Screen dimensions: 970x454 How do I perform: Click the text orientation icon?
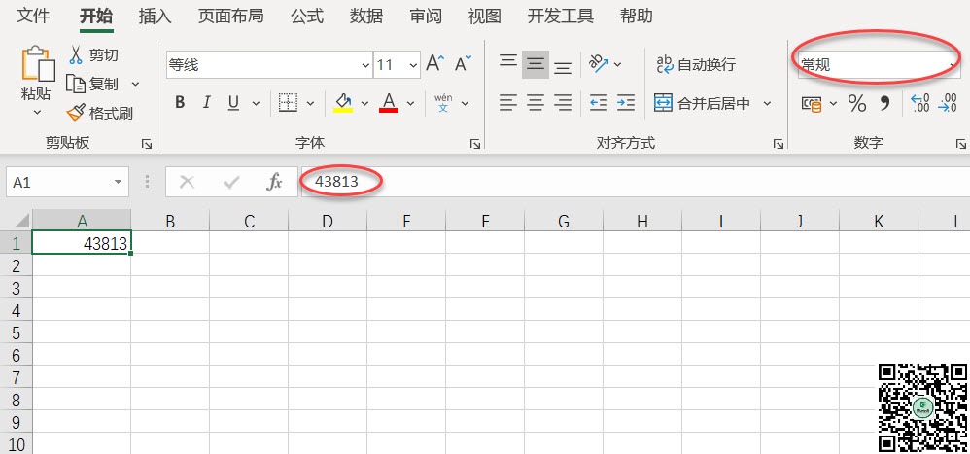(599, 64)
